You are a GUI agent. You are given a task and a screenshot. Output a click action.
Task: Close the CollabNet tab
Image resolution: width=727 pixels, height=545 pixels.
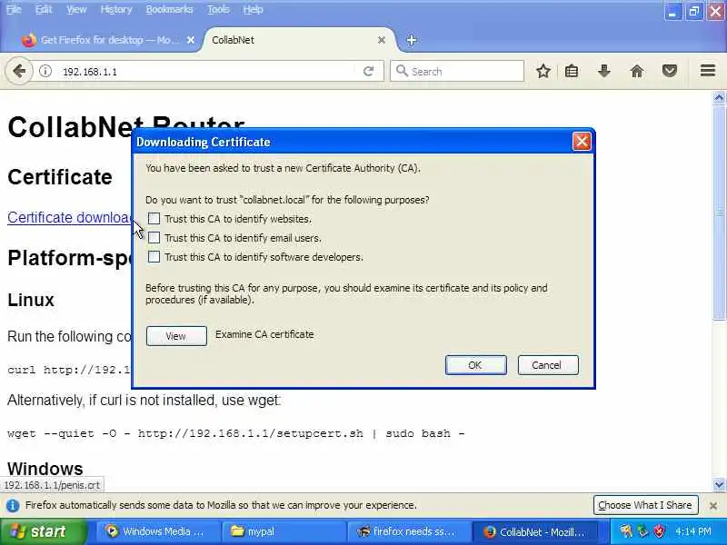[382, 40]
